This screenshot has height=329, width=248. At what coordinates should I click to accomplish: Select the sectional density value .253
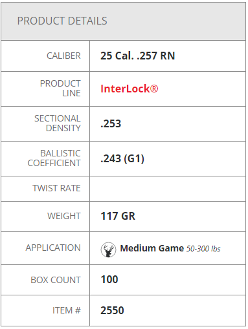pyautogui.click(x=111, y=123)
